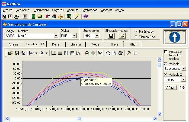Image resolution: width=189 pixels, height=122 pixels.
Task: Click the save diskette icon in main toolbar
Action: click(4, 16)
